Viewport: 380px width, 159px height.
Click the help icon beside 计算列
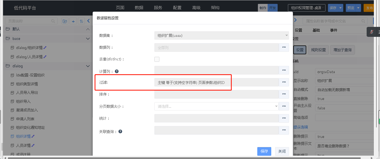click(117, 71)
